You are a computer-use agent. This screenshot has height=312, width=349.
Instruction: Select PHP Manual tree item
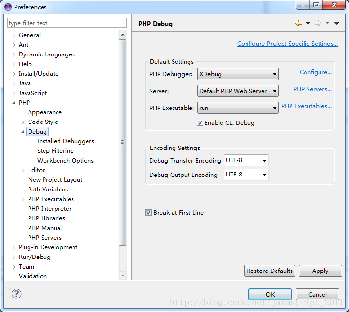coord(45,228)
